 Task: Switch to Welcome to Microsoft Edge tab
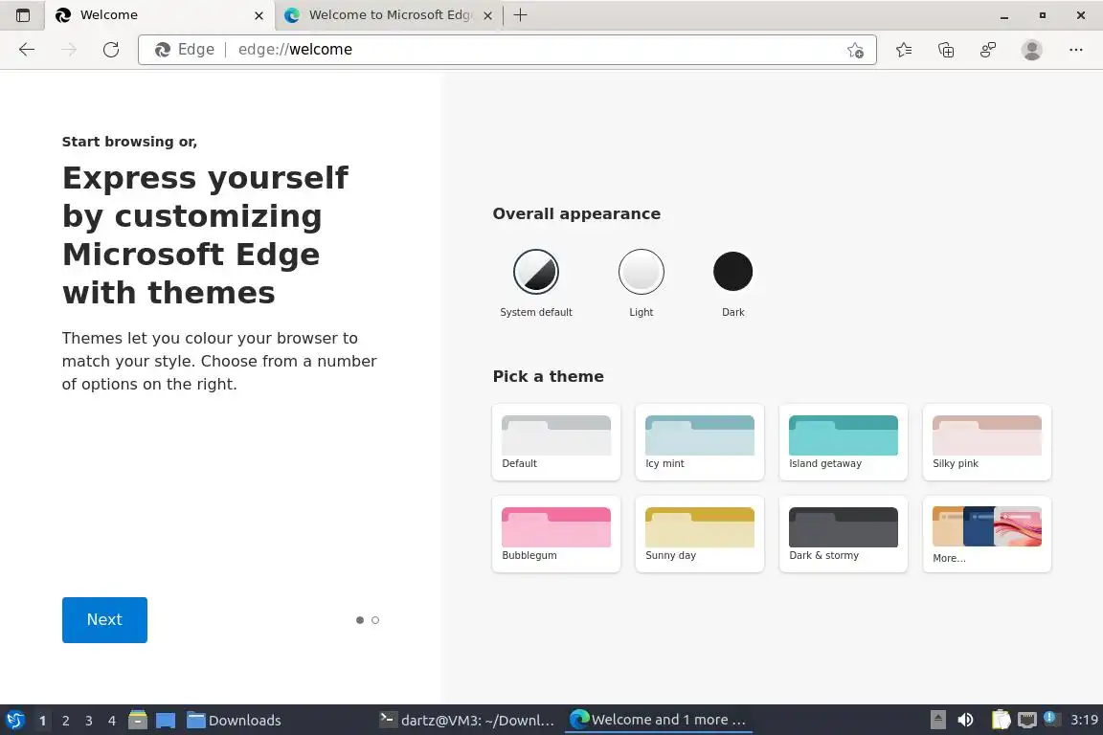coord(389,15)
